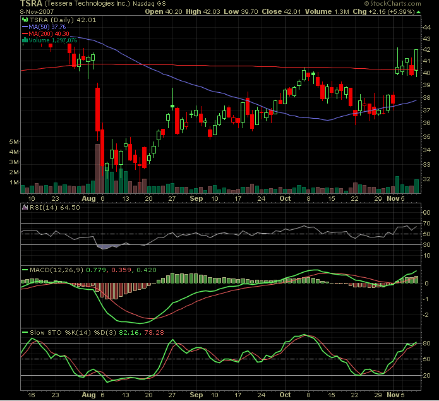Click the tallest early-August volume bar
Viewport: 439px width, 401px height.
(98, 169)
